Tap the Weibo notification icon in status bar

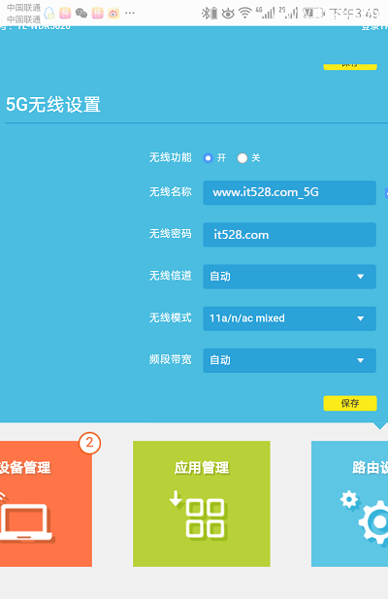[113, 14]
